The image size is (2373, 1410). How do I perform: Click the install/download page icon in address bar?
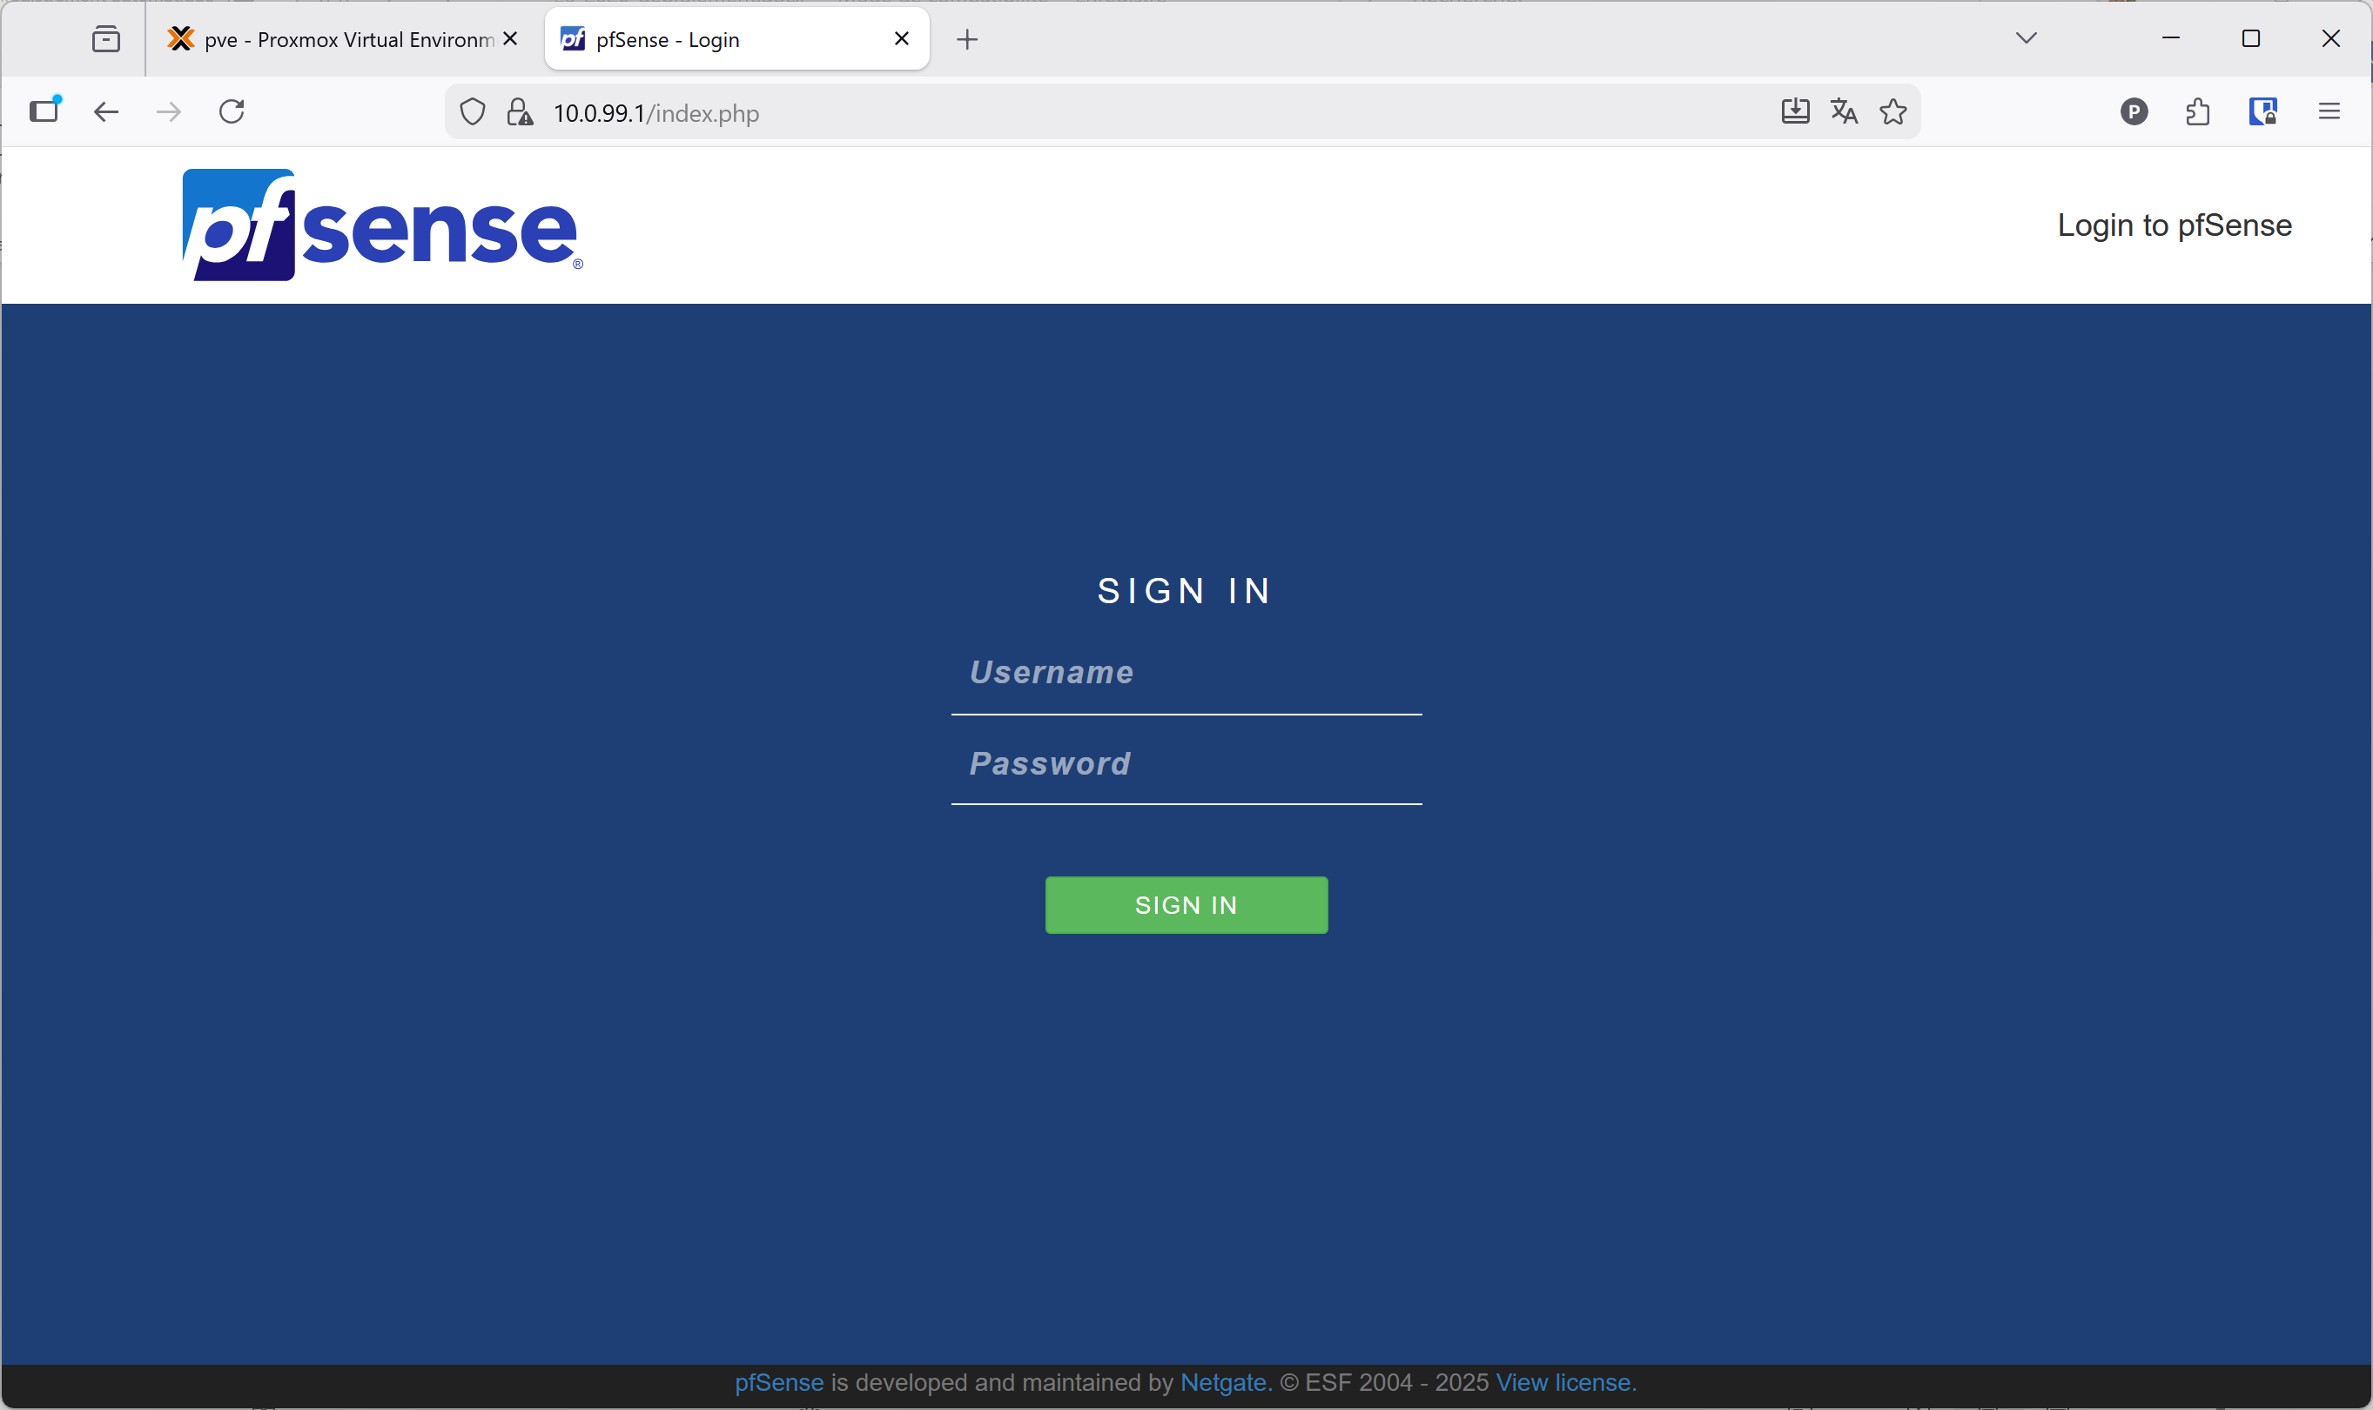tap(1794, 111)
